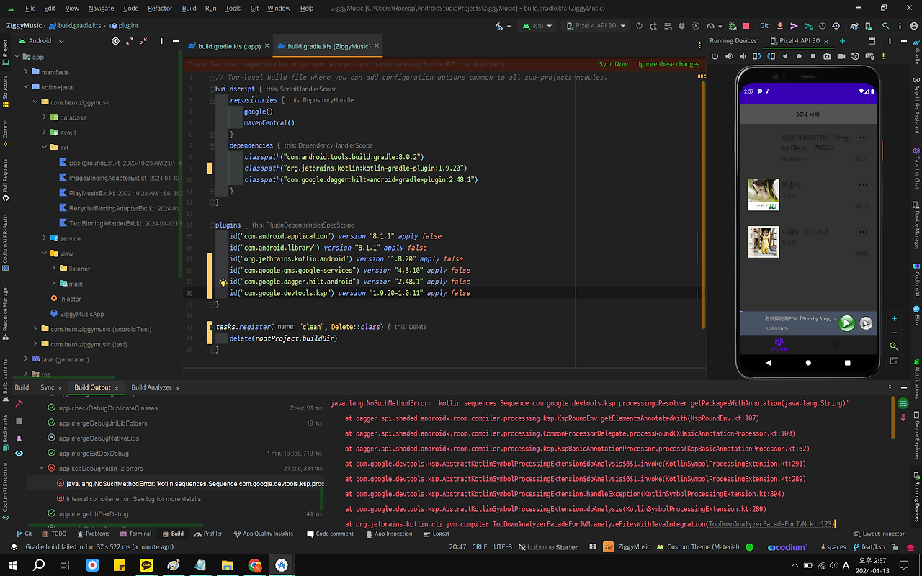Tap the IU album thumbnail in emulator
The image size is (922, 576).
tap(763, 194)
